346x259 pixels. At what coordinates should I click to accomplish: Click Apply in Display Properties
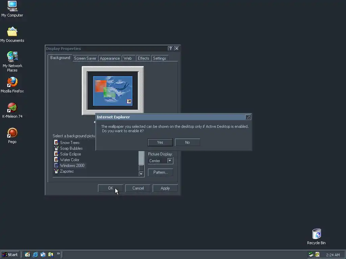point(165,188)
